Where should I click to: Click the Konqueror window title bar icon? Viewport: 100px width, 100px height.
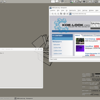pos(50,8)
